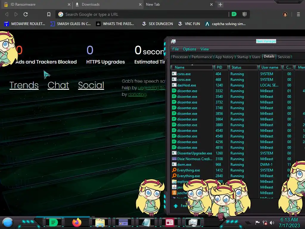The width and height of the screenshot is (305, 229).
Task: Open the user profile avatar
Action: point(285,14)
